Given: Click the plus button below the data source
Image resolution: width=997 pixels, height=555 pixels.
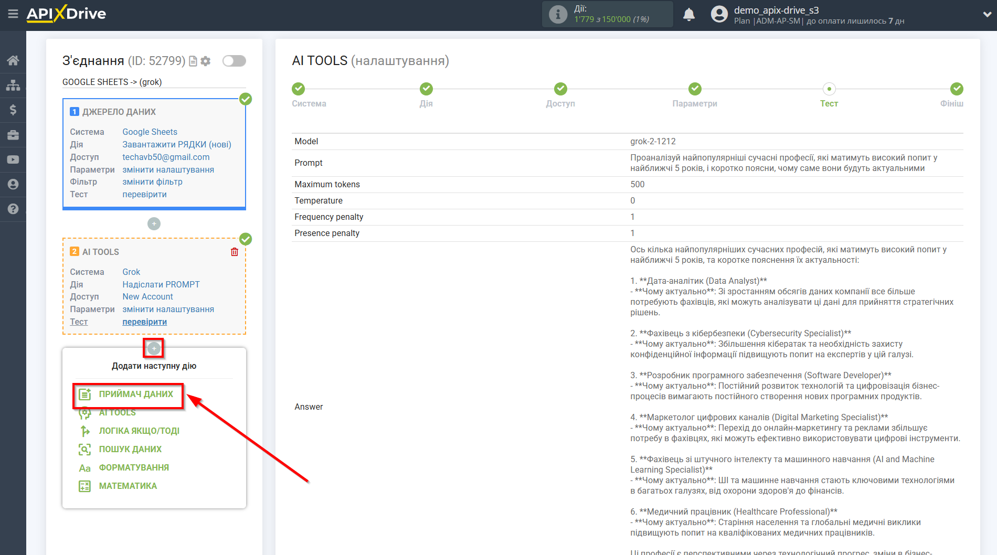Looking at the screenshot, I should (154, 223).
